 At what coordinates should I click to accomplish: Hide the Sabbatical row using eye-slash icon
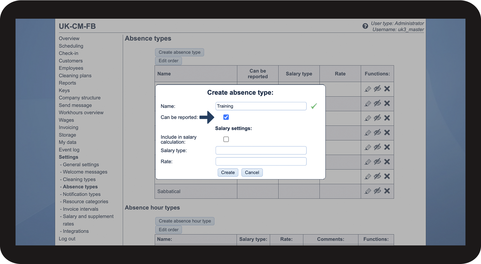(377, 191)
